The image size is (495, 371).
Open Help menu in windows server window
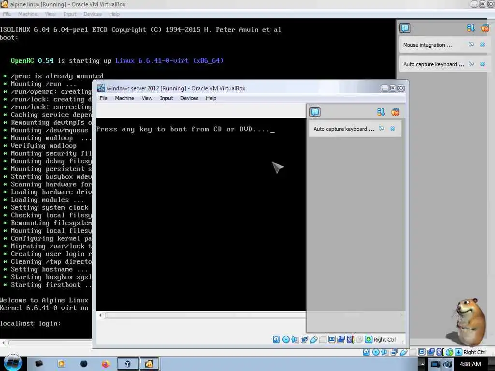[211, 98]
